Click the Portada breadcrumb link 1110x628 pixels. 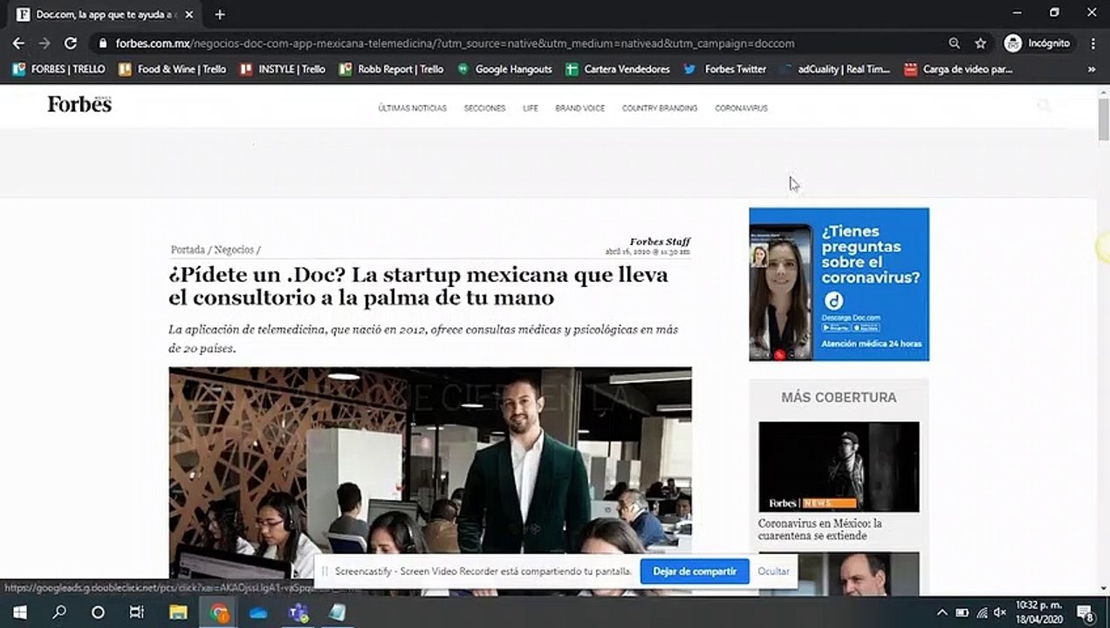pos(188,249)
